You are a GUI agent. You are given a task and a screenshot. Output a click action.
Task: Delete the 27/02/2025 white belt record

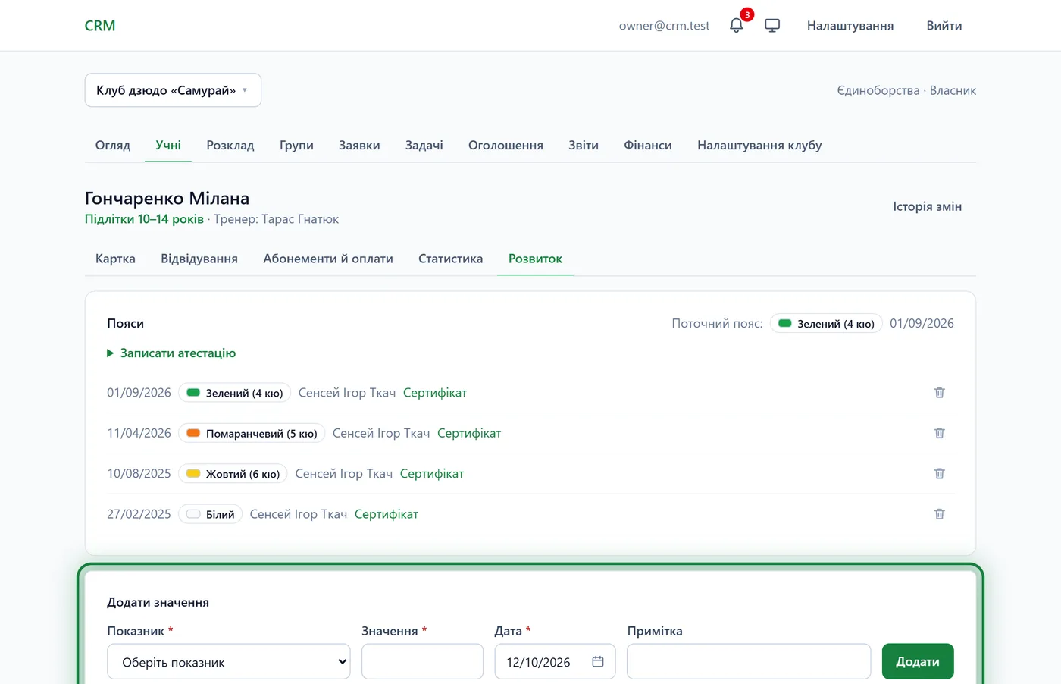[939, 514]
